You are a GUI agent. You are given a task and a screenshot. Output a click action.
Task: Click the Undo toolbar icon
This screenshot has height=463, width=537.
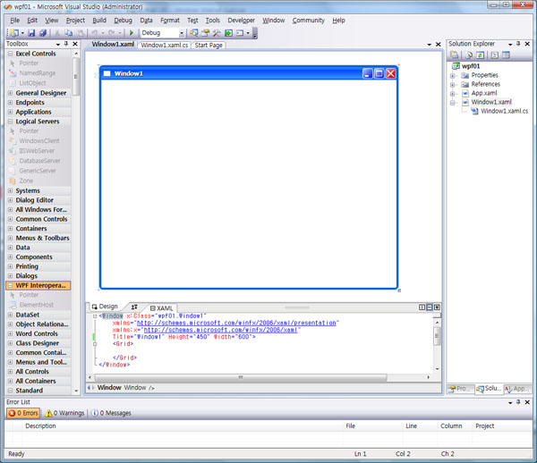[95, 33]
